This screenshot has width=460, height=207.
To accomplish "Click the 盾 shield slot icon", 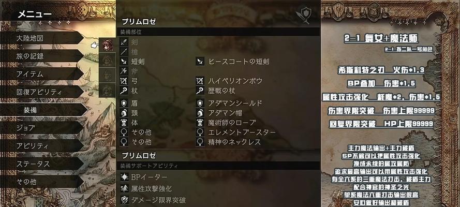I will click(x=124, y=103).
